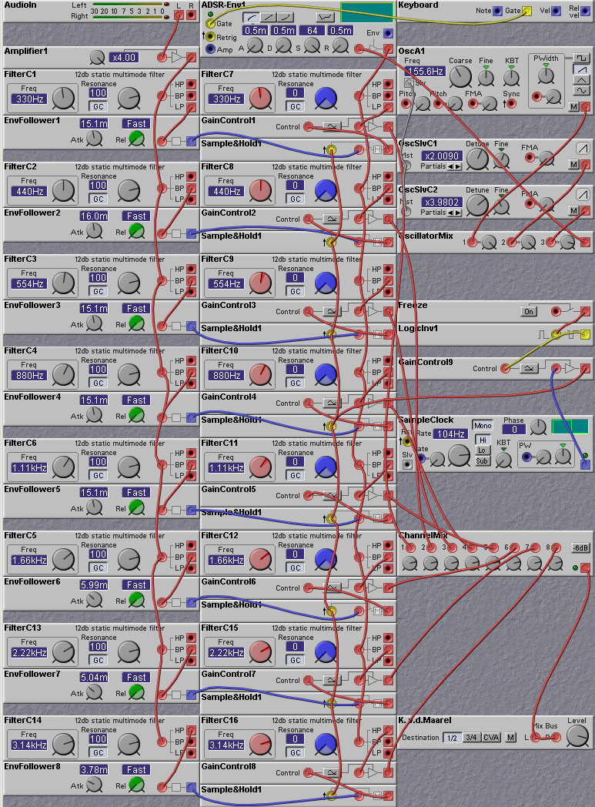
Task: Click GainControl9 shift button icon
Action: point(530,368)
